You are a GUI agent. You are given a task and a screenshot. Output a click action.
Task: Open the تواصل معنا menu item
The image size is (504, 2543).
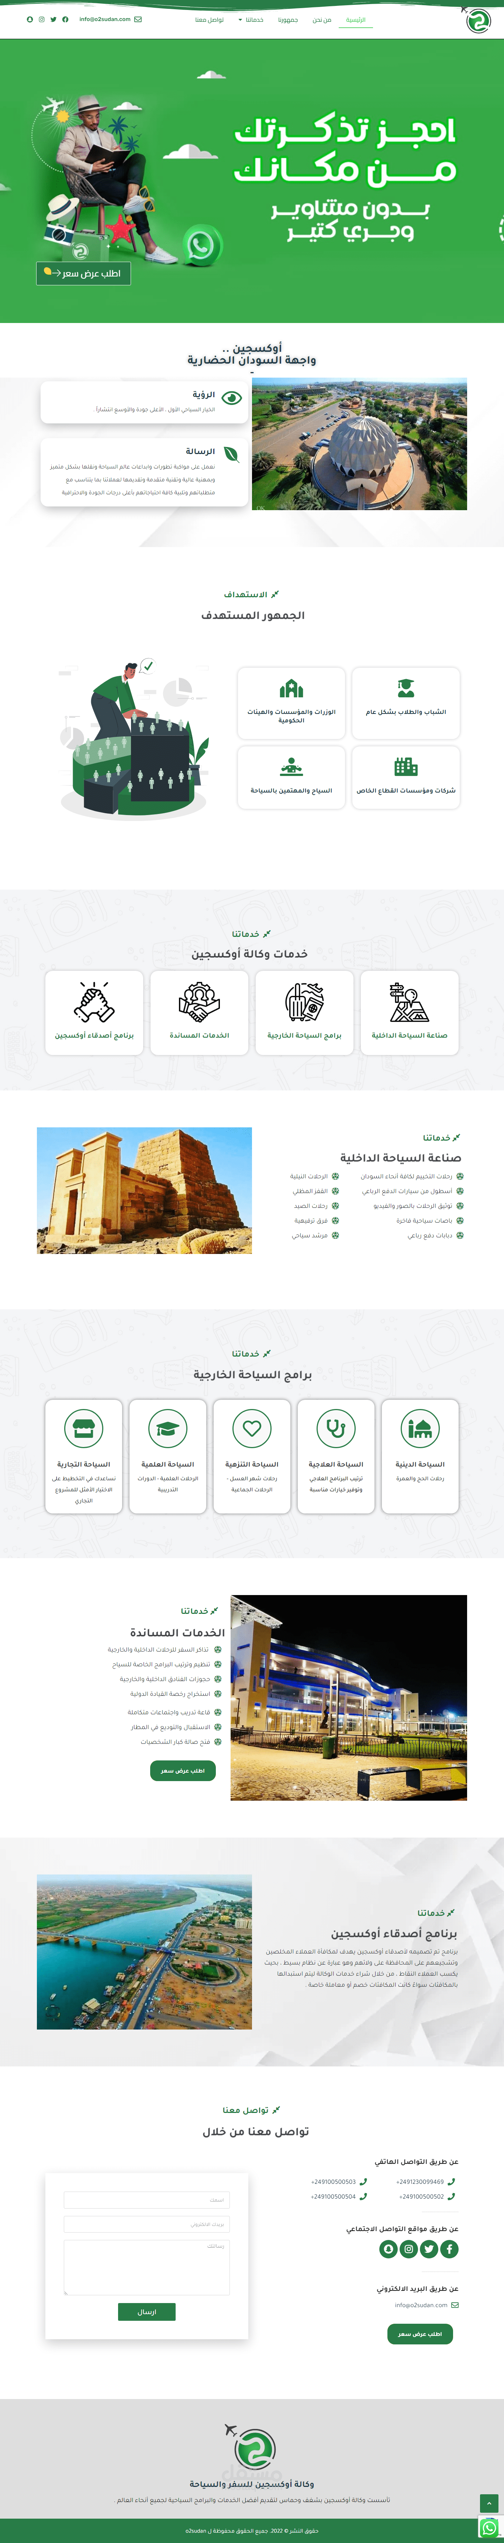[x=209, y=20]
